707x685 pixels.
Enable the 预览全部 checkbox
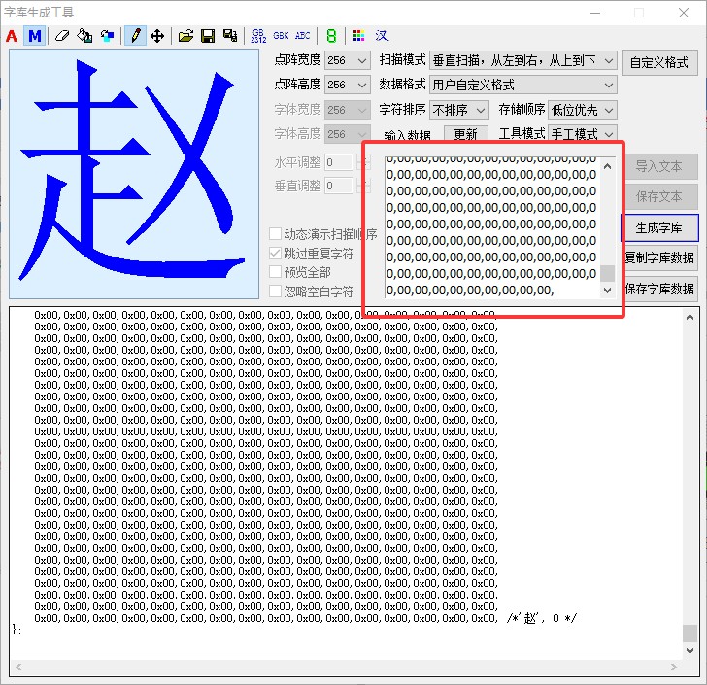coord(275,272)
